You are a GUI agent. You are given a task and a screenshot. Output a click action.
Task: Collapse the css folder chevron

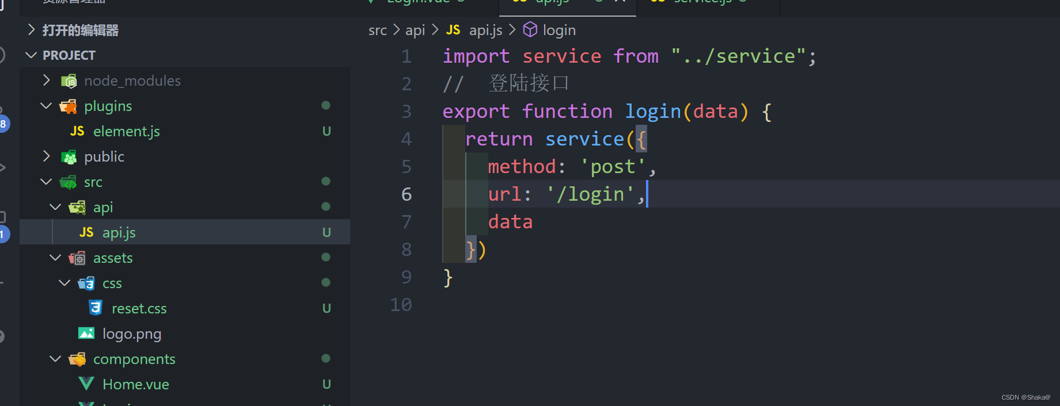(65, 283)
